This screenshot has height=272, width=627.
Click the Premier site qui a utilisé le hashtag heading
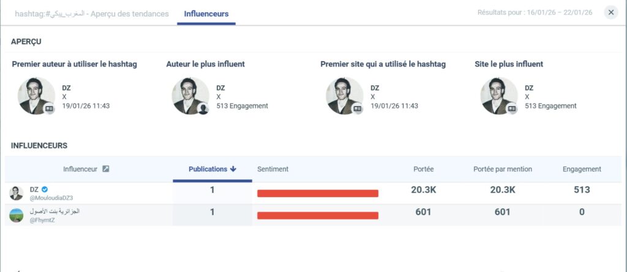(x=383, y=64)
